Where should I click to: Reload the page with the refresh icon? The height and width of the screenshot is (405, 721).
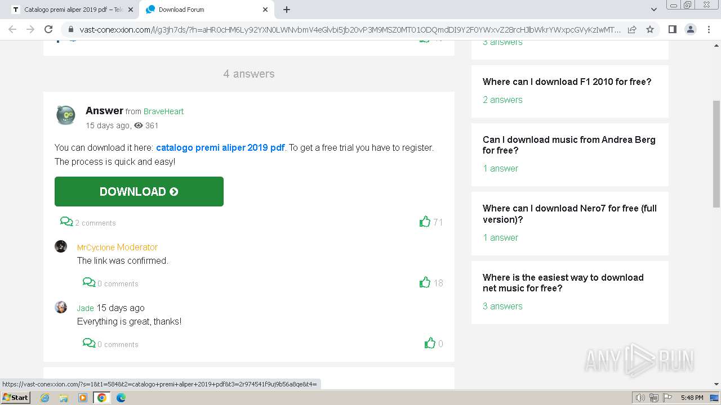point(48,29)
